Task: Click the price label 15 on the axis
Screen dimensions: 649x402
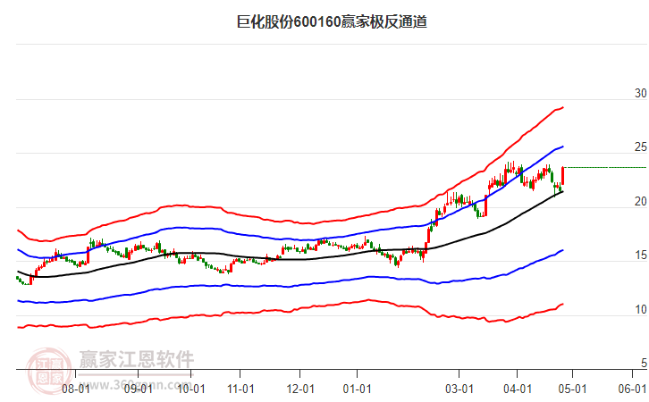Action: [641, 255]
